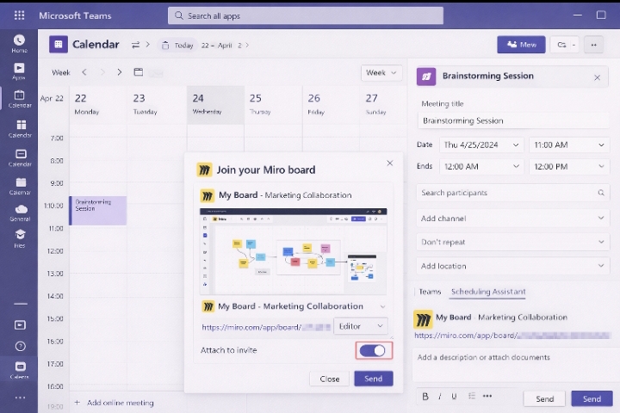Expand the Don't repeat dropdown

(x=513, y=242)
